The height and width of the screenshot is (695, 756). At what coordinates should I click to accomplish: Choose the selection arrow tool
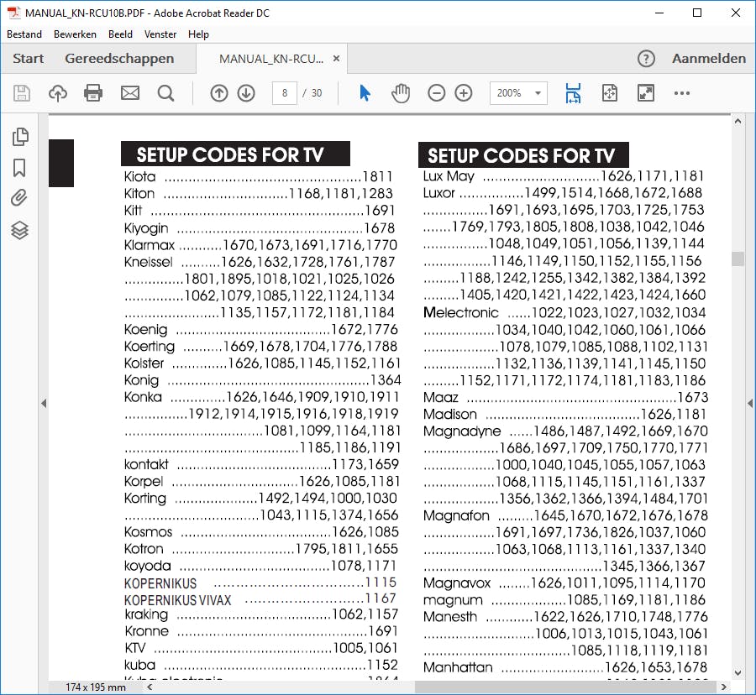365,93
